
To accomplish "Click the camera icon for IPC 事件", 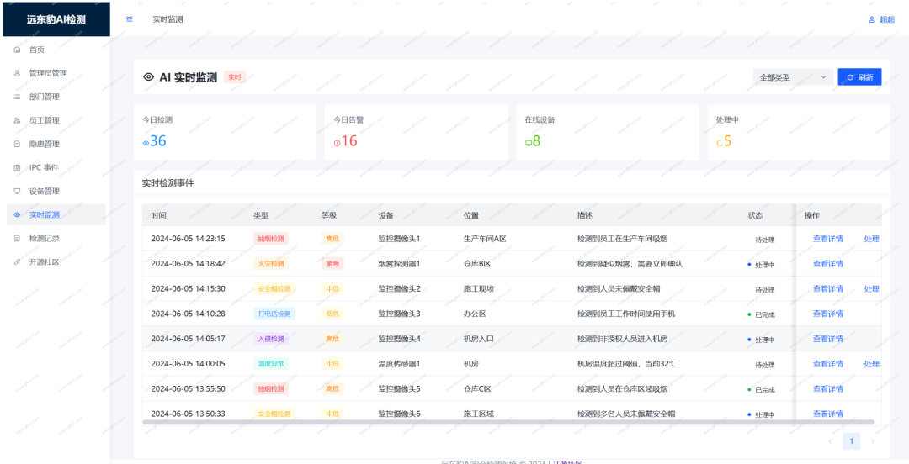I will [x=17, y=167].
